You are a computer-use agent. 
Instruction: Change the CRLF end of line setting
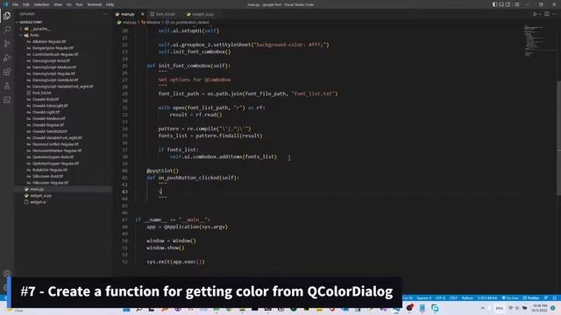click(453, 297)
